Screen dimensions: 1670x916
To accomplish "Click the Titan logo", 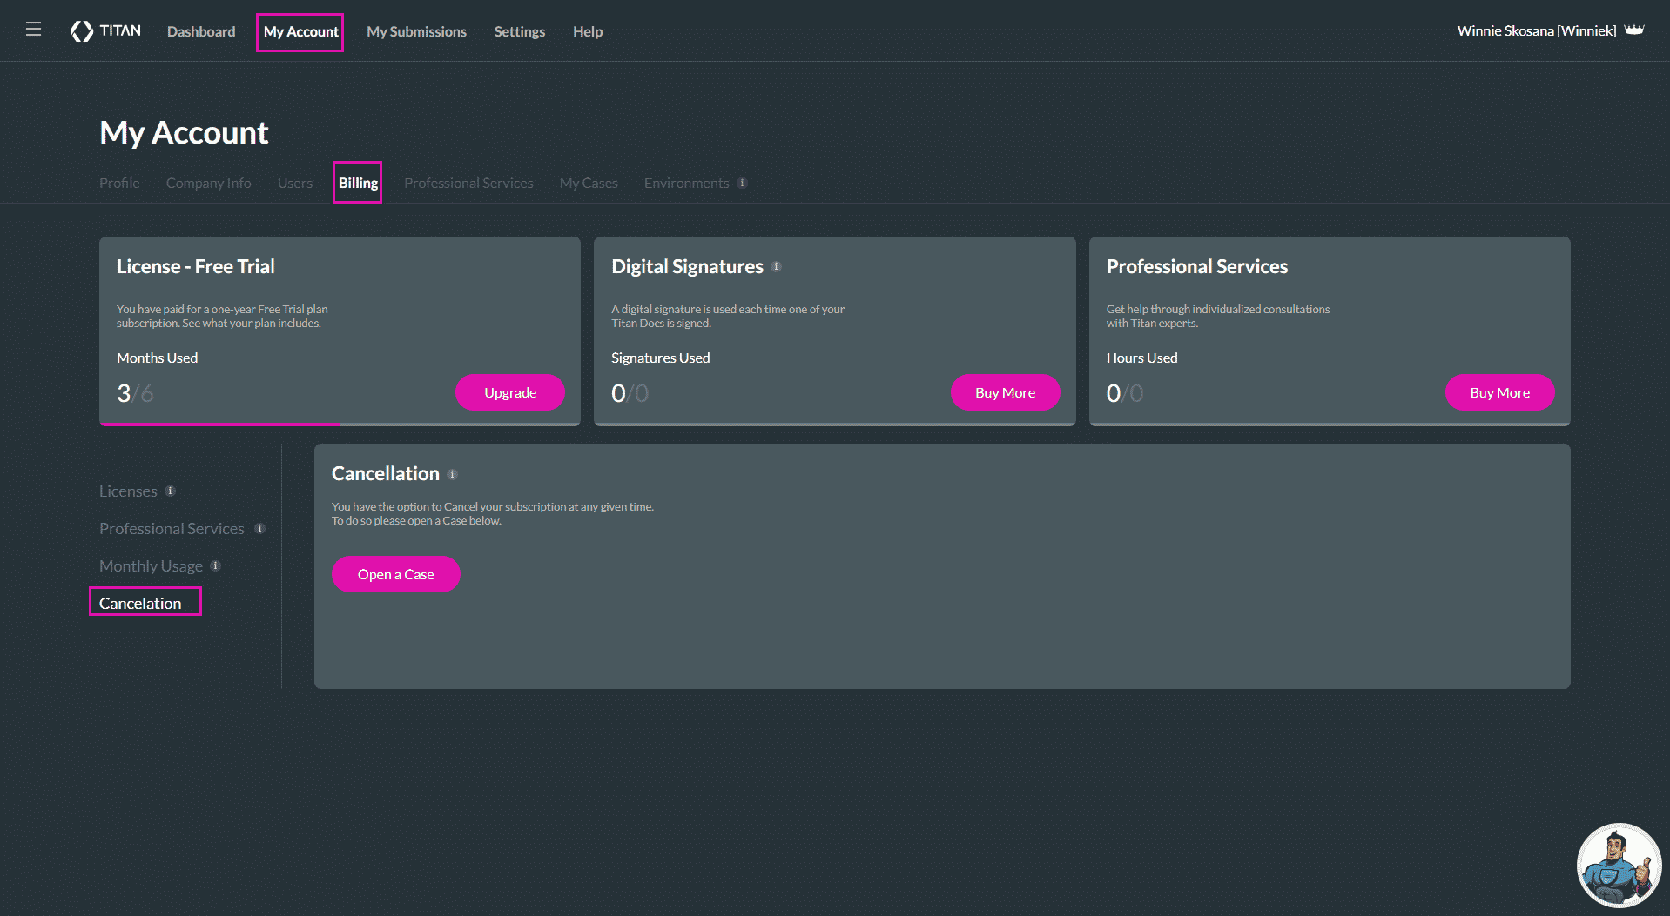I will coord(105,31).
